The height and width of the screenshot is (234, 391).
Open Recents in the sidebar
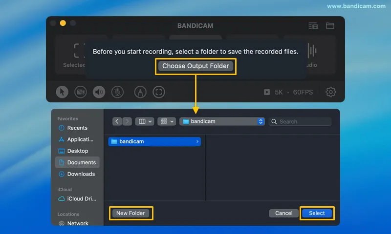pyautogui.click(x=77, y=128)
